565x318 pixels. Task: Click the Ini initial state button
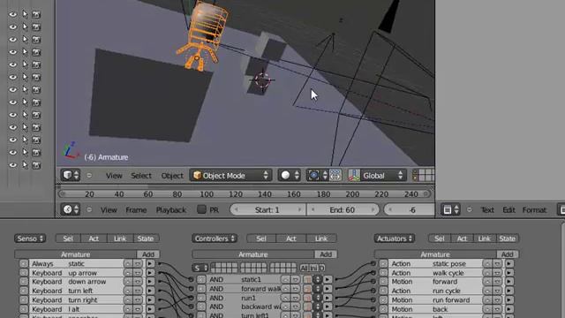pos(313,268)
